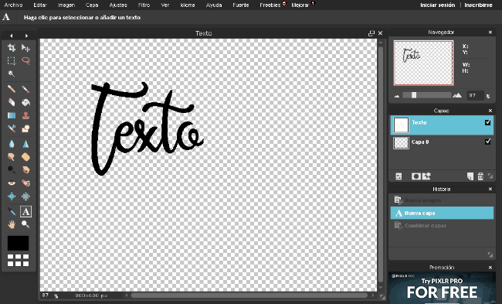Open the black foreground color swatch
This screenshot has height=304, width=502.
pyautogui.click(x=18, y=243)
